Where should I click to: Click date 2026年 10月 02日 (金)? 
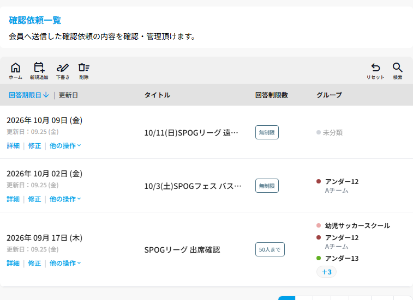45,174
